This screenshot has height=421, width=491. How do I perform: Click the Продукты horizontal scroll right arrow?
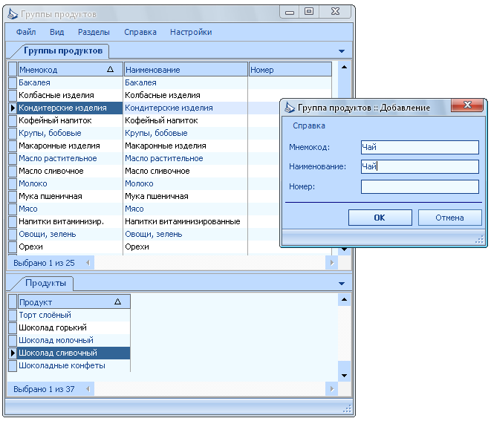tap(331, 389)
